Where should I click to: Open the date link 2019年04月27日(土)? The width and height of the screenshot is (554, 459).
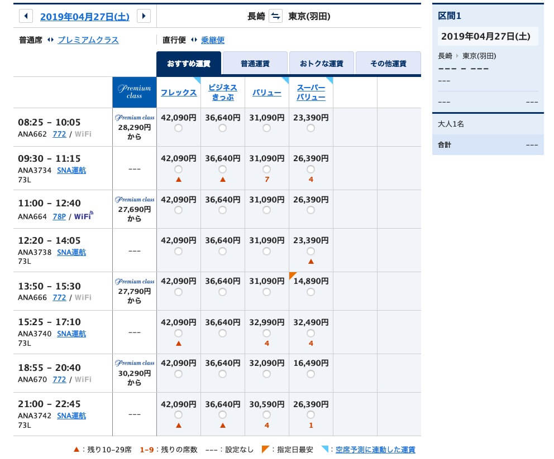coord(85,17)
